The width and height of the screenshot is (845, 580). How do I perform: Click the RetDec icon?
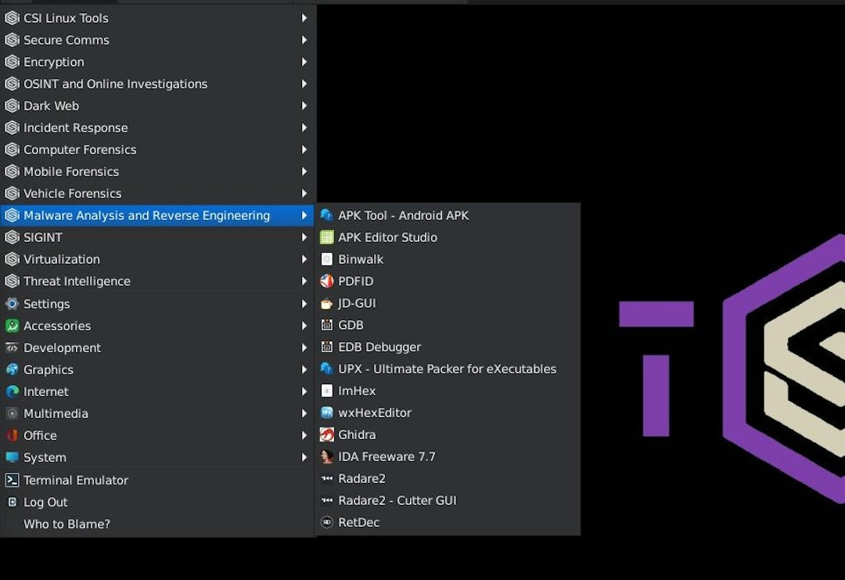[326, 523]
